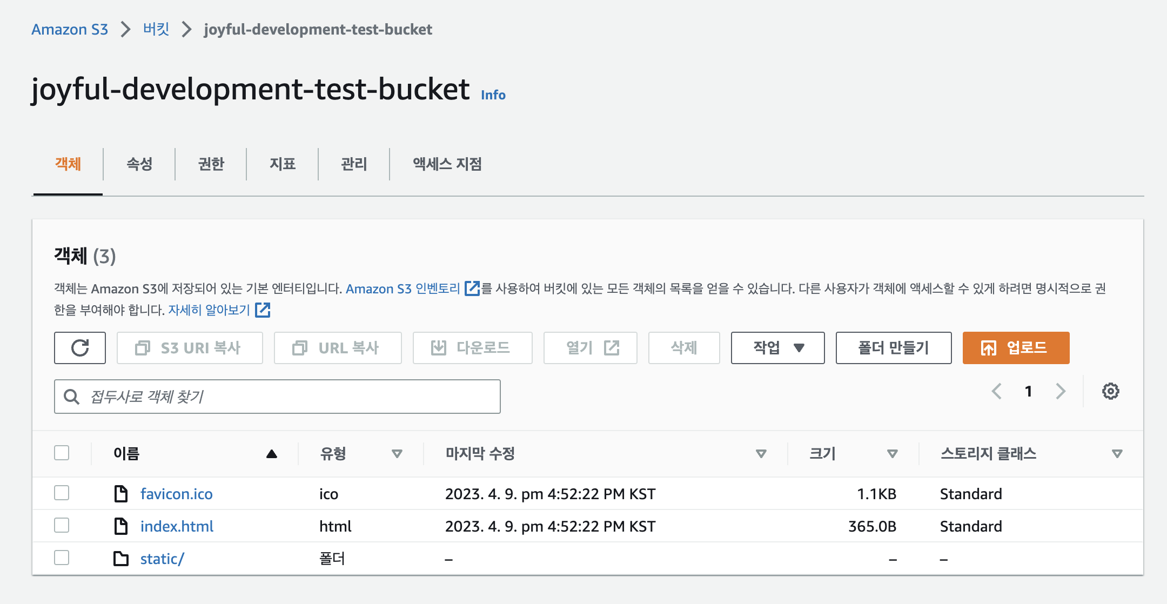Check the favicon.ico row checkbox
Viewport: 1167px width, 604px height.
pyautogui.click(x=62, y=493)
